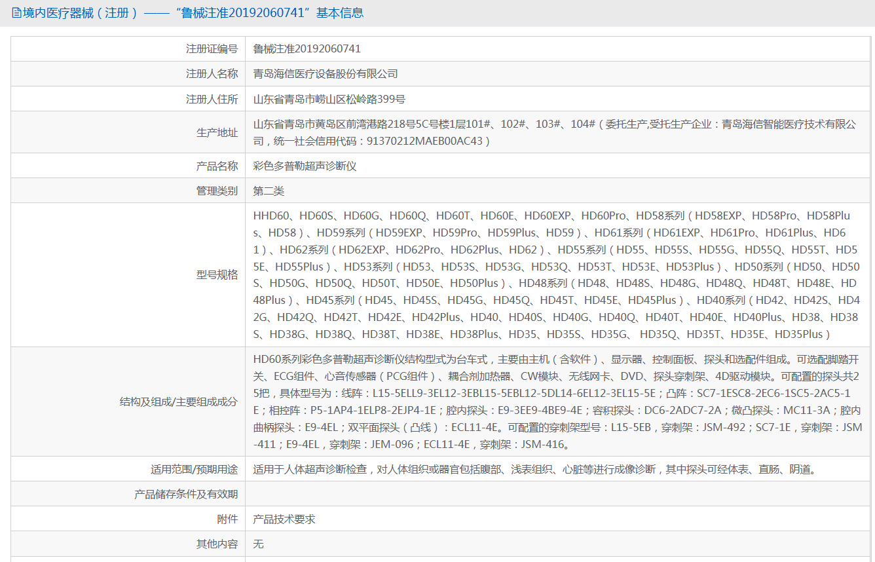Click the 产品储存条件及有效期 label
The image size is (875, 562).
[x=186, y=495]
